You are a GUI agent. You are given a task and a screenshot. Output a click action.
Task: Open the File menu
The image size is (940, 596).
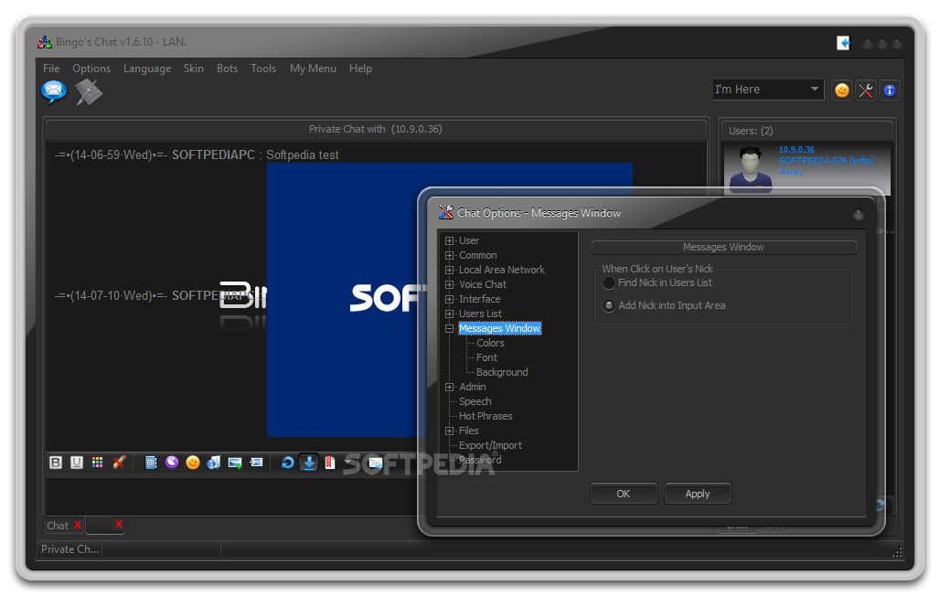click(51, 69)
